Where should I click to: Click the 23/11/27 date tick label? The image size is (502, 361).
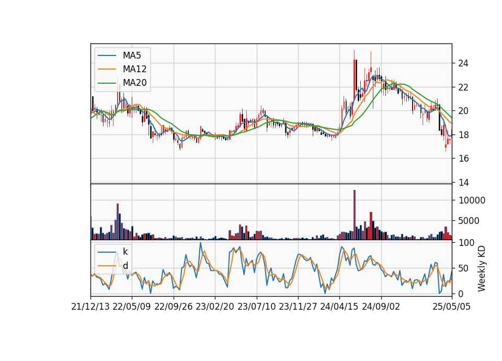(298, 307)
